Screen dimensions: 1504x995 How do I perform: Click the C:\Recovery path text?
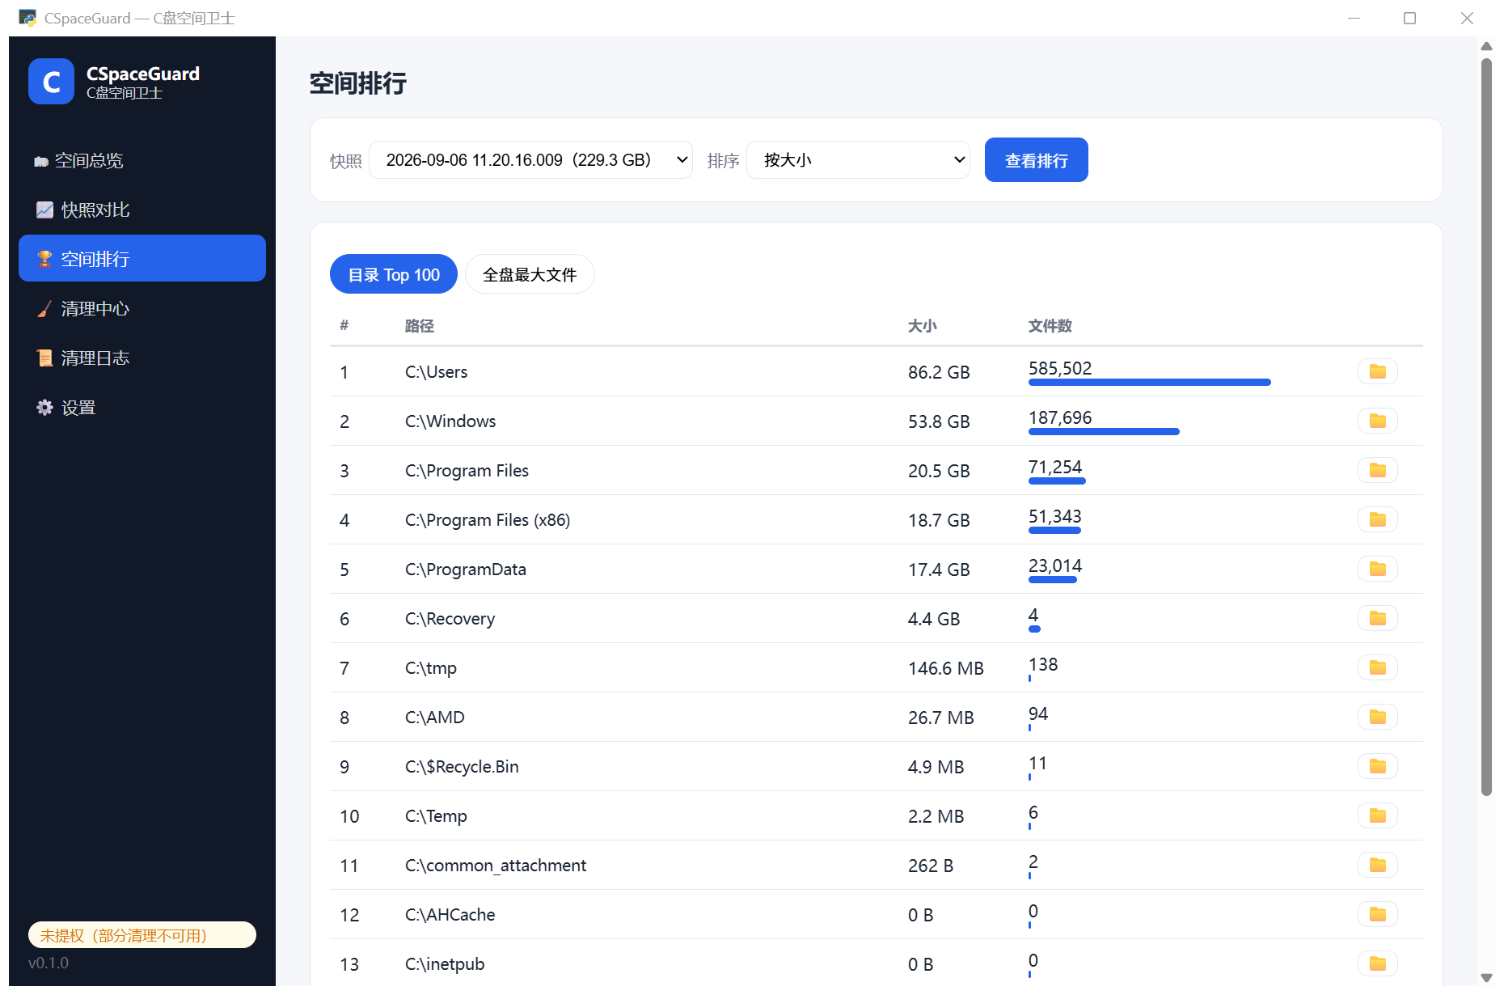tap(450, 619)
